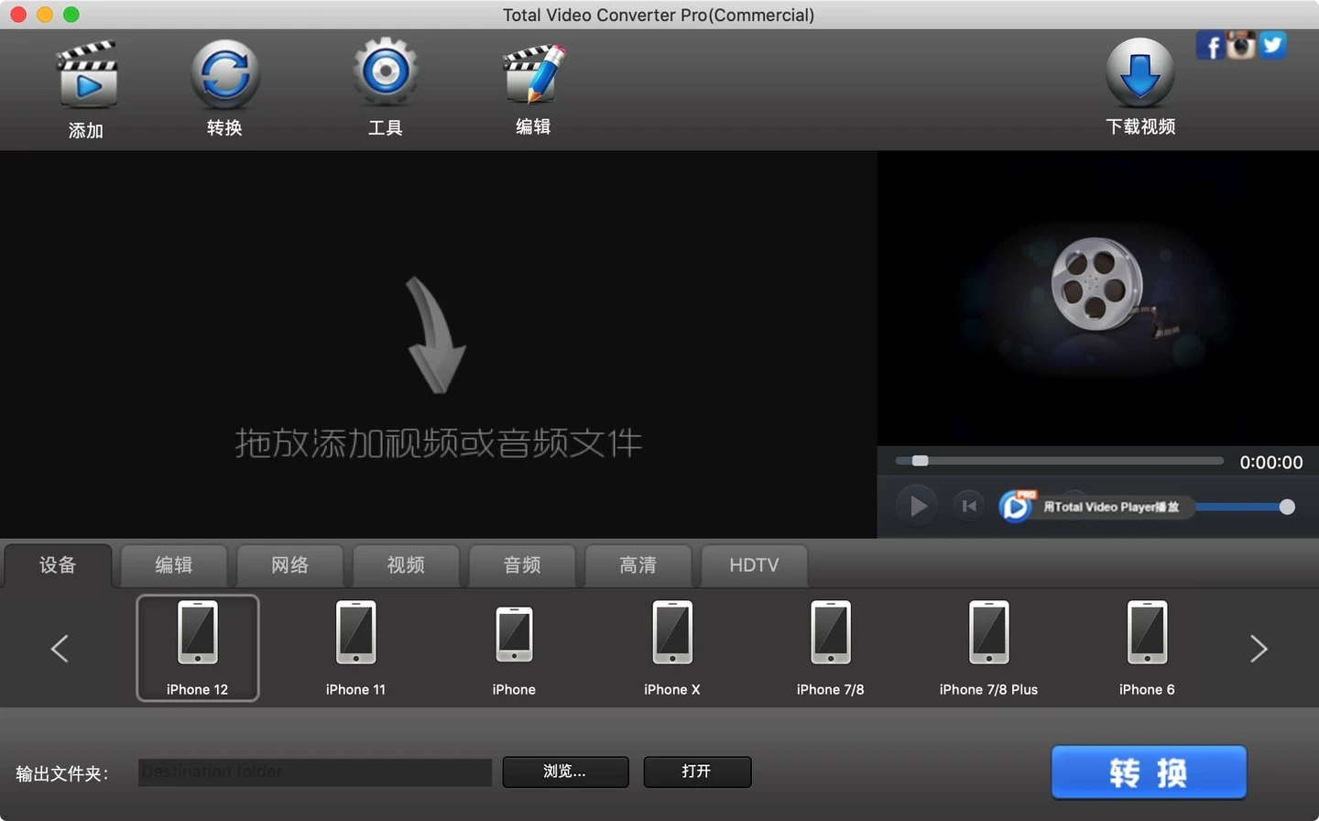Open the Facebook icon

tap(1210, 46)
